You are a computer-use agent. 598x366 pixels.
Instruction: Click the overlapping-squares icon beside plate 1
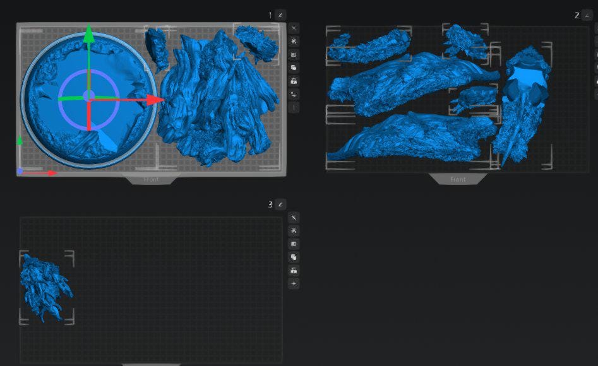(x=294, y=68)
